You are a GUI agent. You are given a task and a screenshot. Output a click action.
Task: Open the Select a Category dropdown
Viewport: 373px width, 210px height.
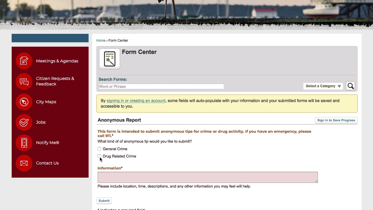pos(323,86)
